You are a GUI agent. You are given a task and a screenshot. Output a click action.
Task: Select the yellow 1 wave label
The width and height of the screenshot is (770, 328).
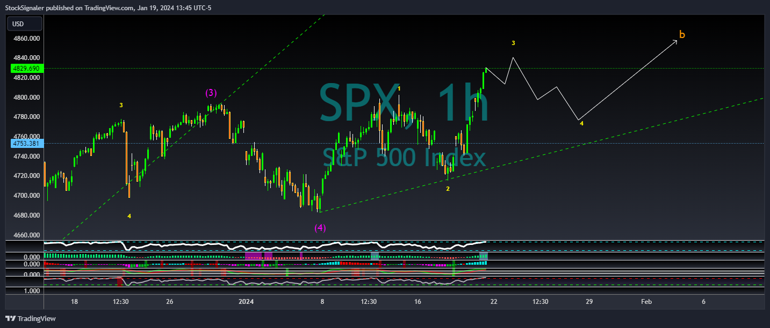click(399, 88)
